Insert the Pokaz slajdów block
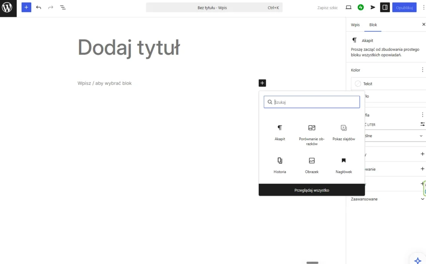 (344, 132)
